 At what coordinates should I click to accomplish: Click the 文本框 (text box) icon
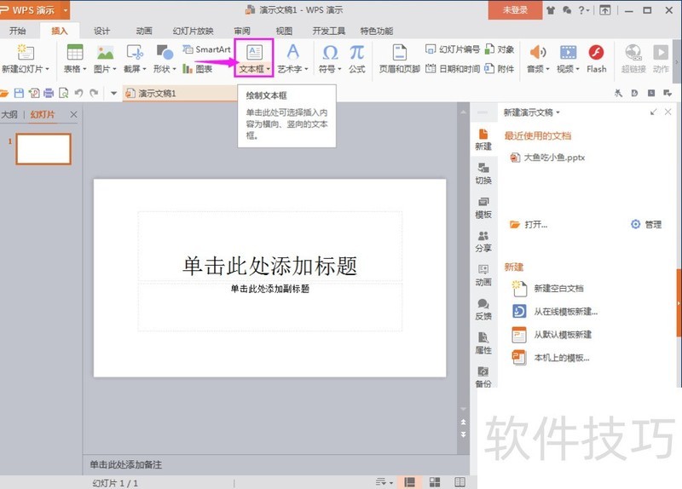point(254,52)
